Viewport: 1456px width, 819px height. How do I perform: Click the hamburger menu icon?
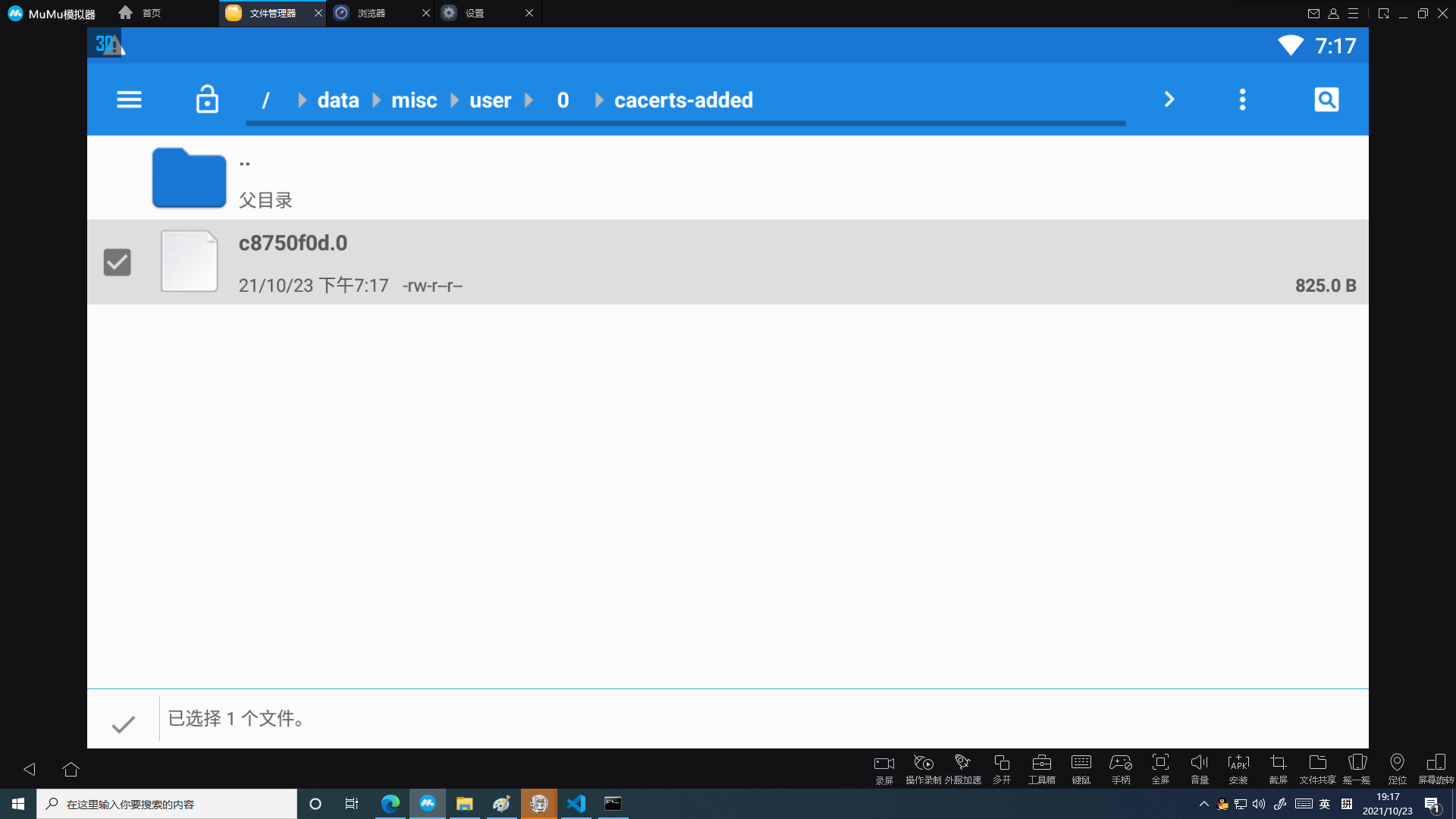pyautogui.click(x=129, y=99)
